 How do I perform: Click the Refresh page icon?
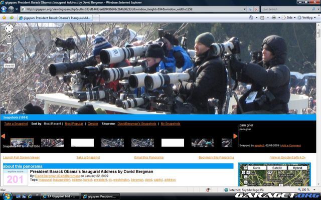click(x=249, y=9)
